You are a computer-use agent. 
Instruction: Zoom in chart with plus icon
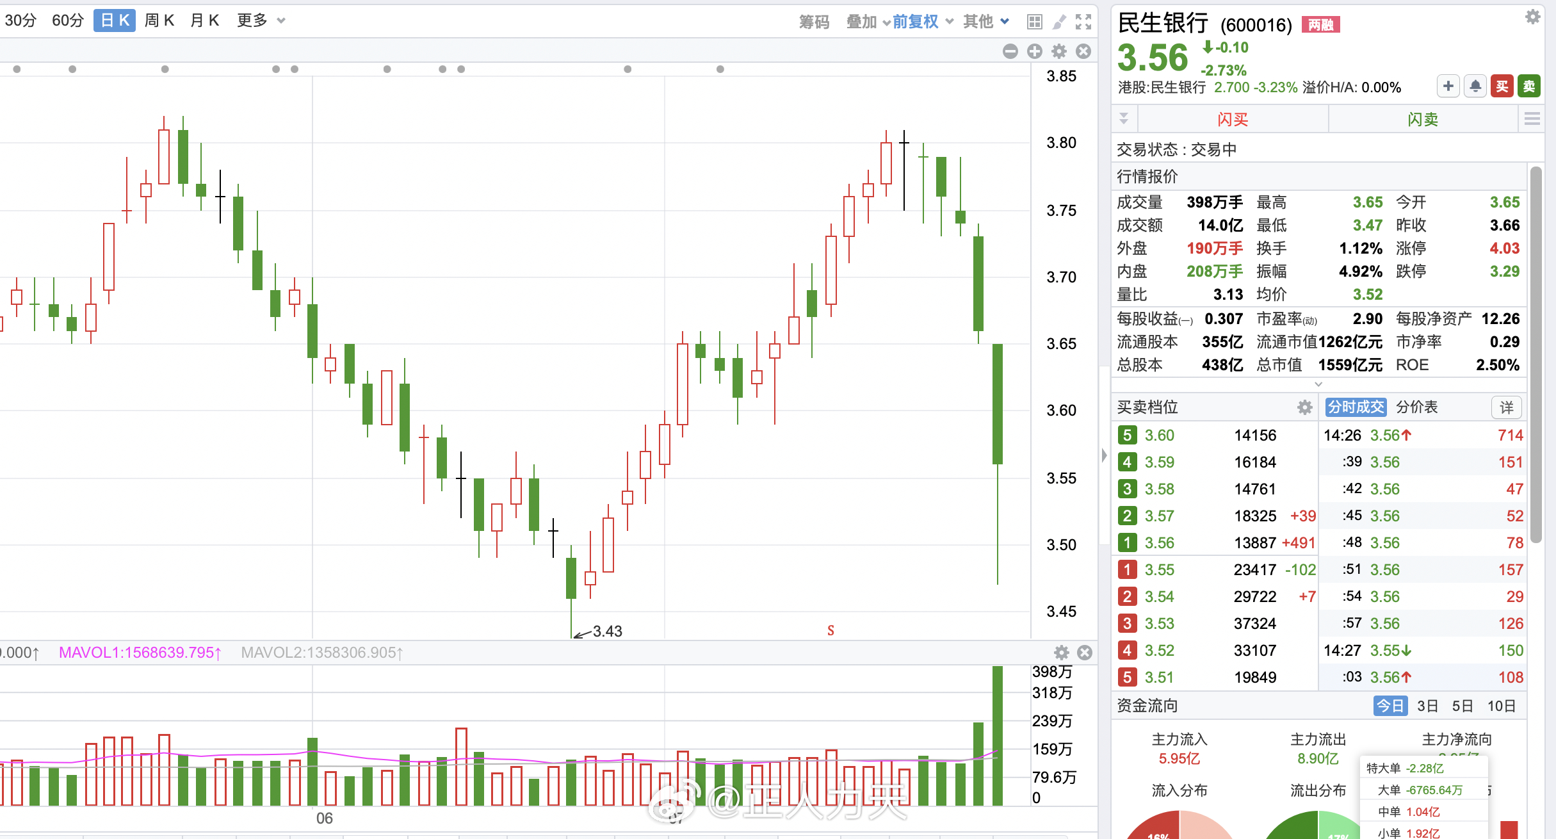(1035, 51)
